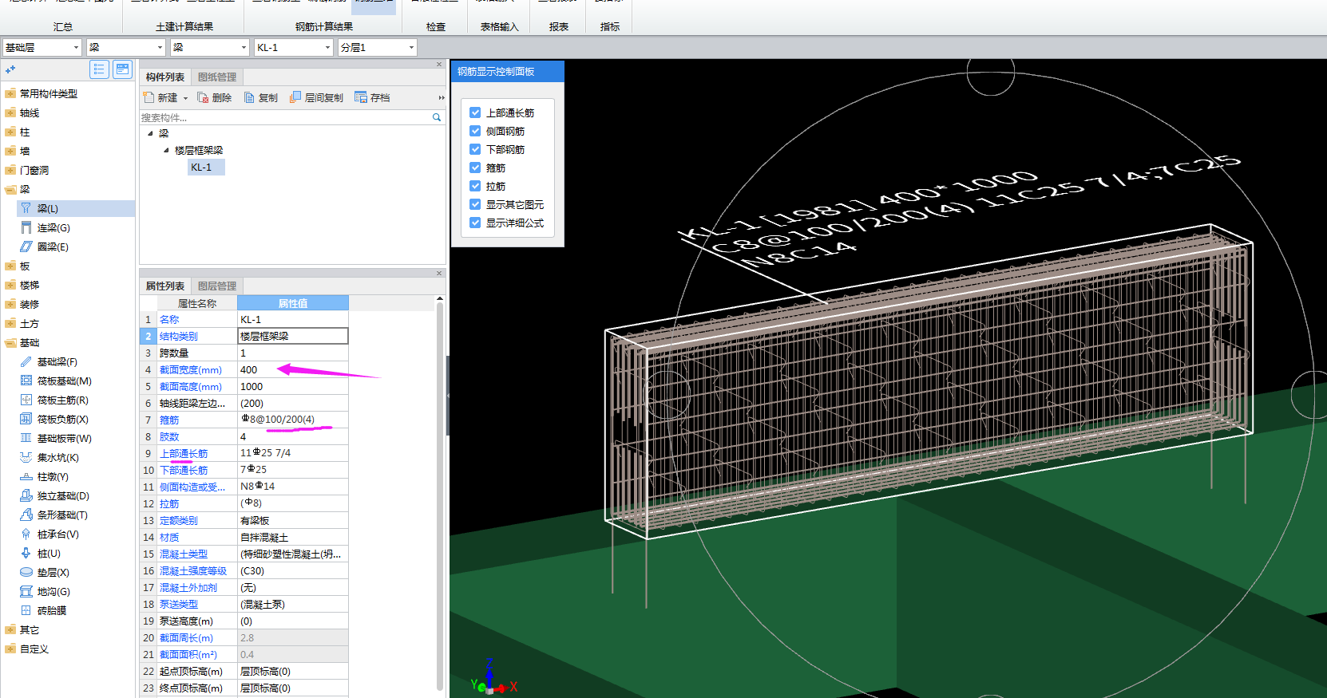Select the 基础梁(F) foundation beam icon
The image size is (1327, 698).
point(26,361)
